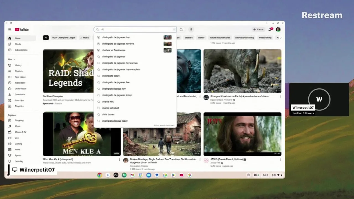Open Playlists in the sidebar
Screen dimensions: 354x199
click(21, 71)
